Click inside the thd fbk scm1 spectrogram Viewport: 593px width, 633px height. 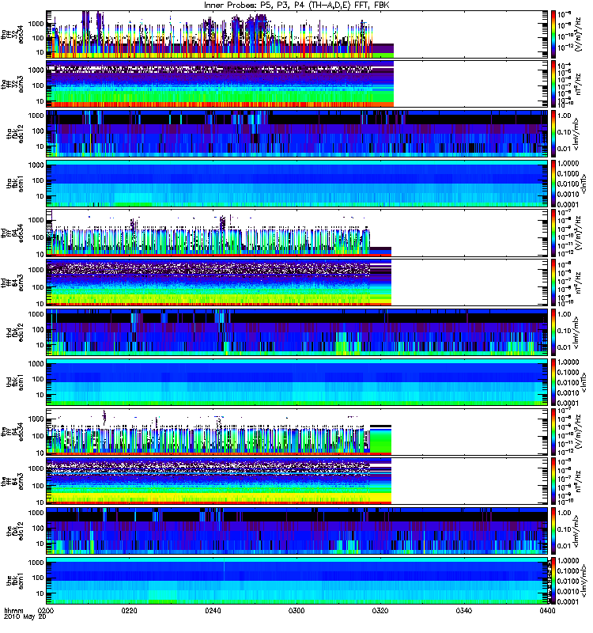297,381
